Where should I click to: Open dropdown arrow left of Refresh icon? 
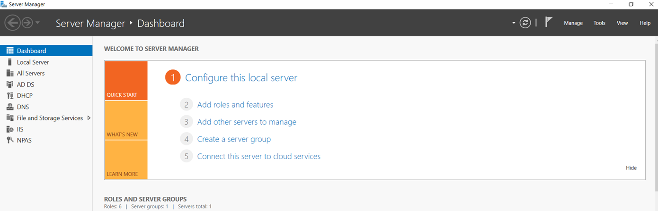[514, 23]
